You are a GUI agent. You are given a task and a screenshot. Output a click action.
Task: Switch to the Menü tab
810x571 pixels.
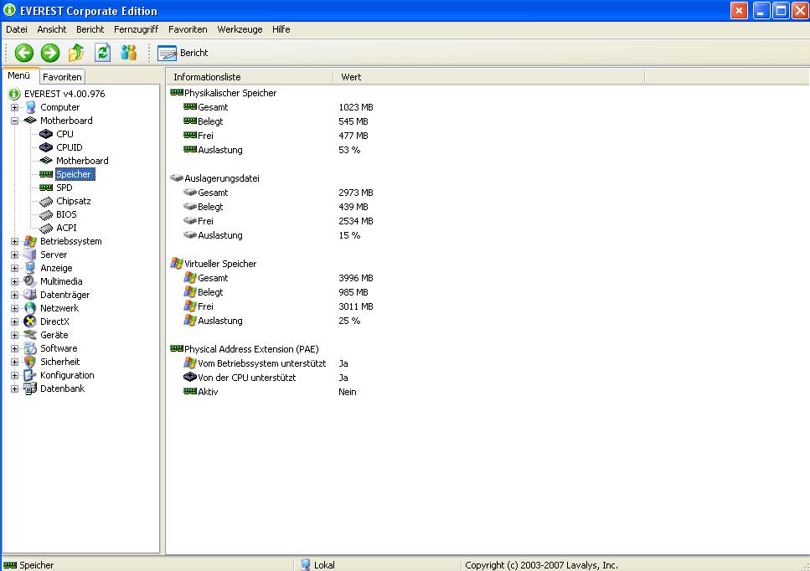(19, 75)
